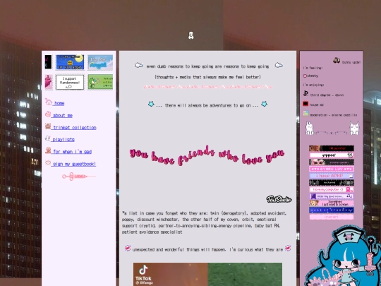Click the music note icon beside third degree
Screen dimensions: 381x286
coord(306,93)
